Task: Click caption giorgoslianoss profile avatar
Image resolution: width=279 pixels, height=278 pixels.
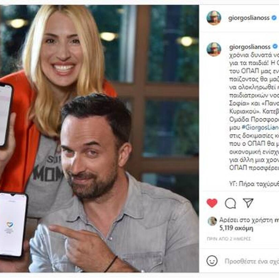Action: coord(214,49)
